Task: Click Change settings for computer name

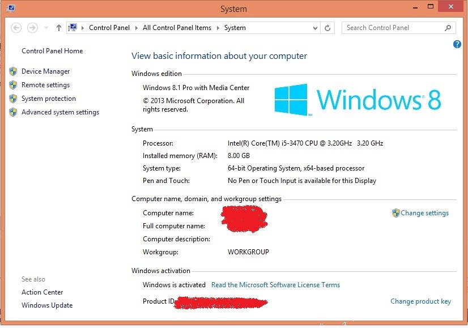Action: [x=424, y=213]
